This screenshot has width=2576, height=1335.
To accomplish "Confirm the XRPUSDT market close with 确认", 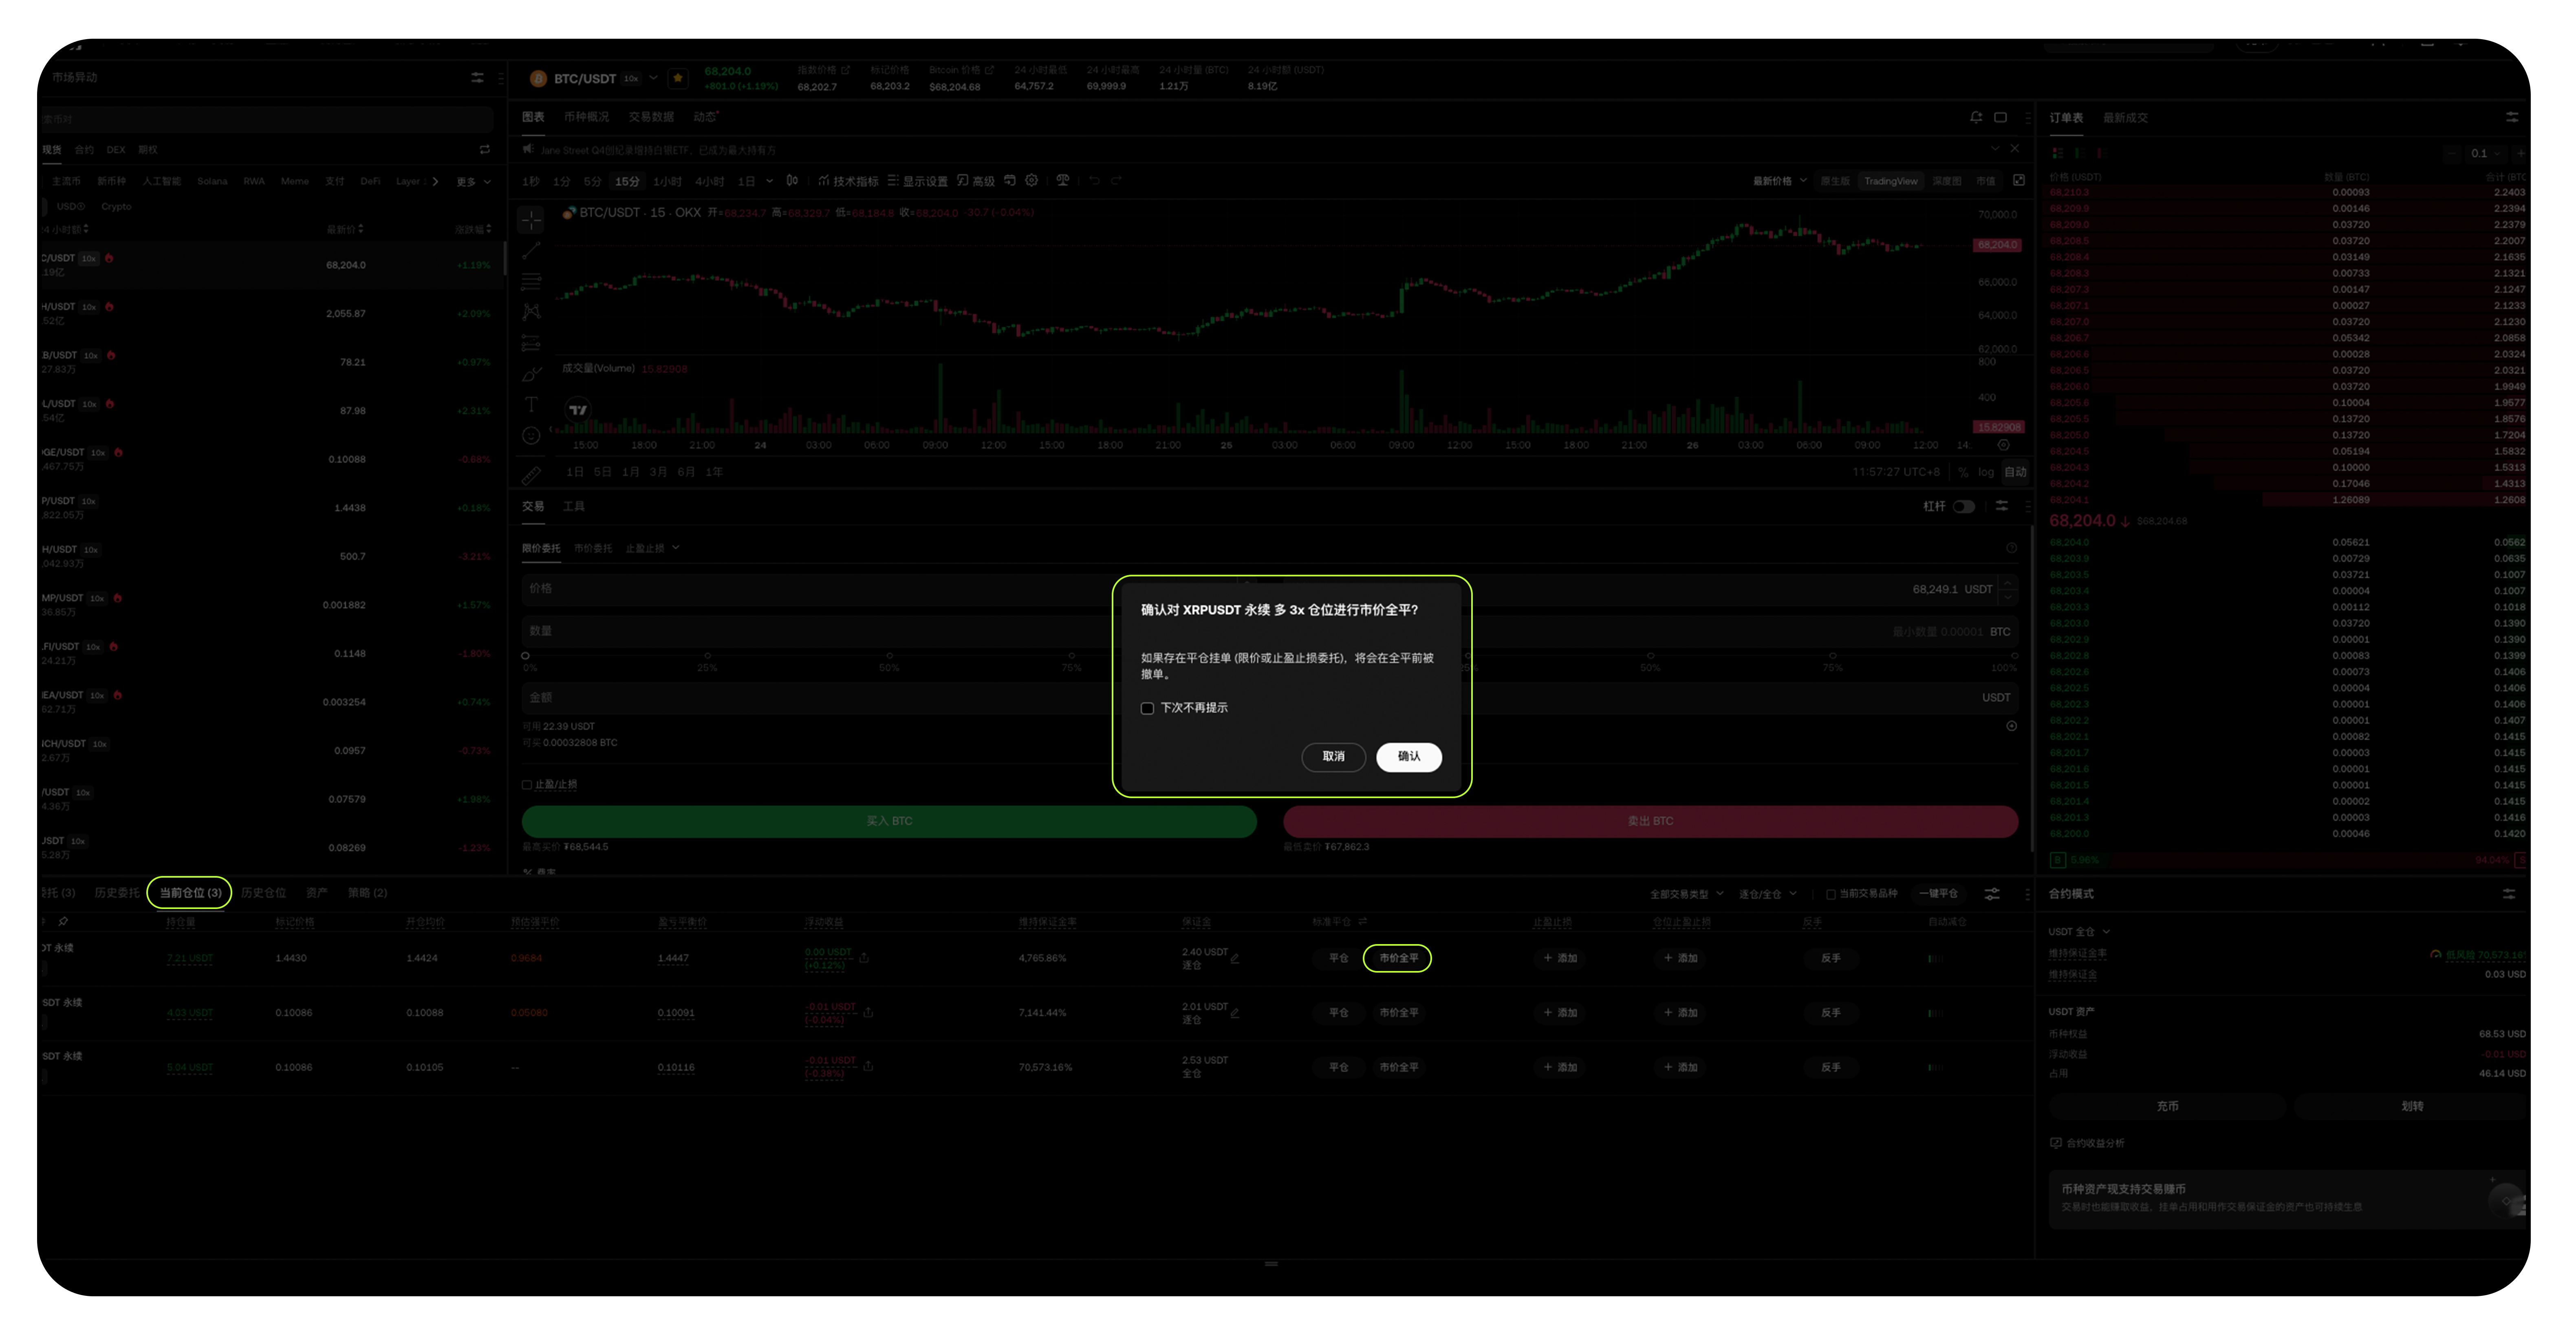I will pos(1408,756).
